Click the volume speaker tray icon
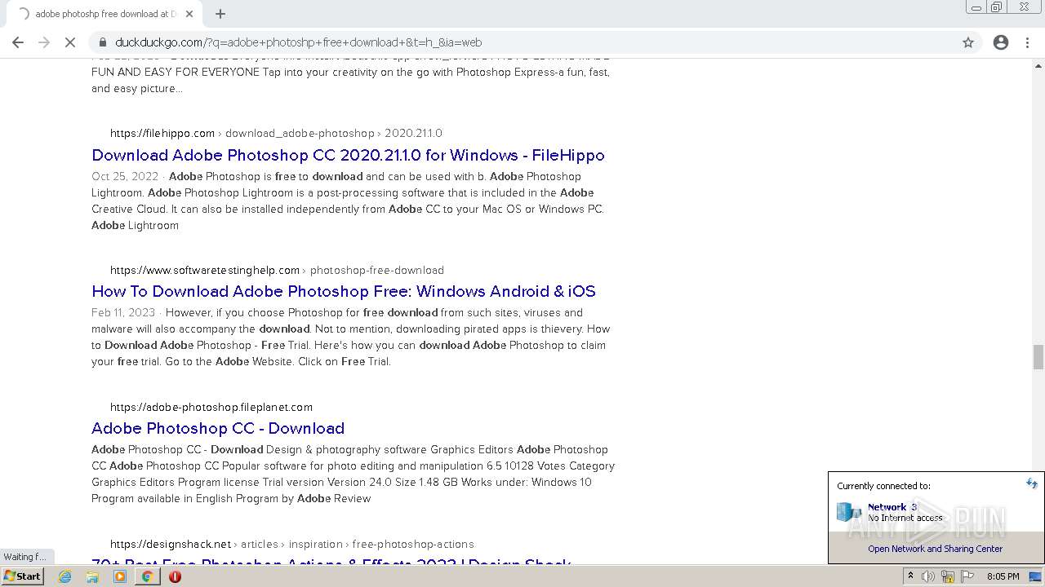This screenshot has width=1045, height=587. [928, 576]
